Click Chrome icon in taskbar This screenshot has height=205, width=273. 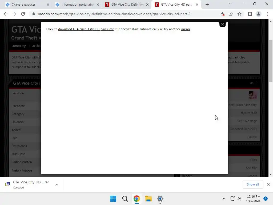137,199
